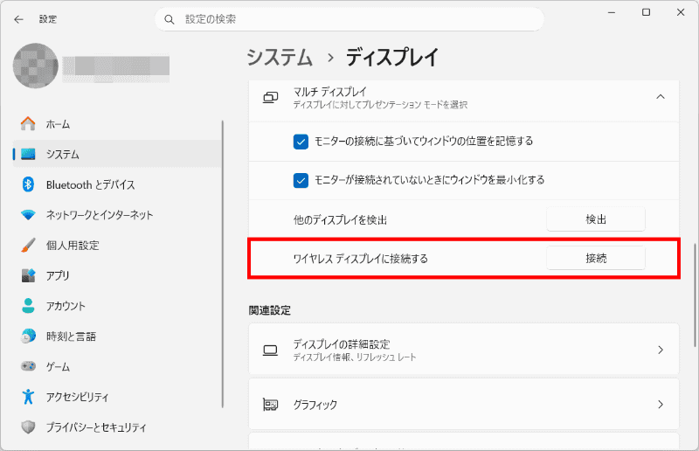Click the search magnifier icon
Viewport: 699px width, 451px height.
(170, 19)
